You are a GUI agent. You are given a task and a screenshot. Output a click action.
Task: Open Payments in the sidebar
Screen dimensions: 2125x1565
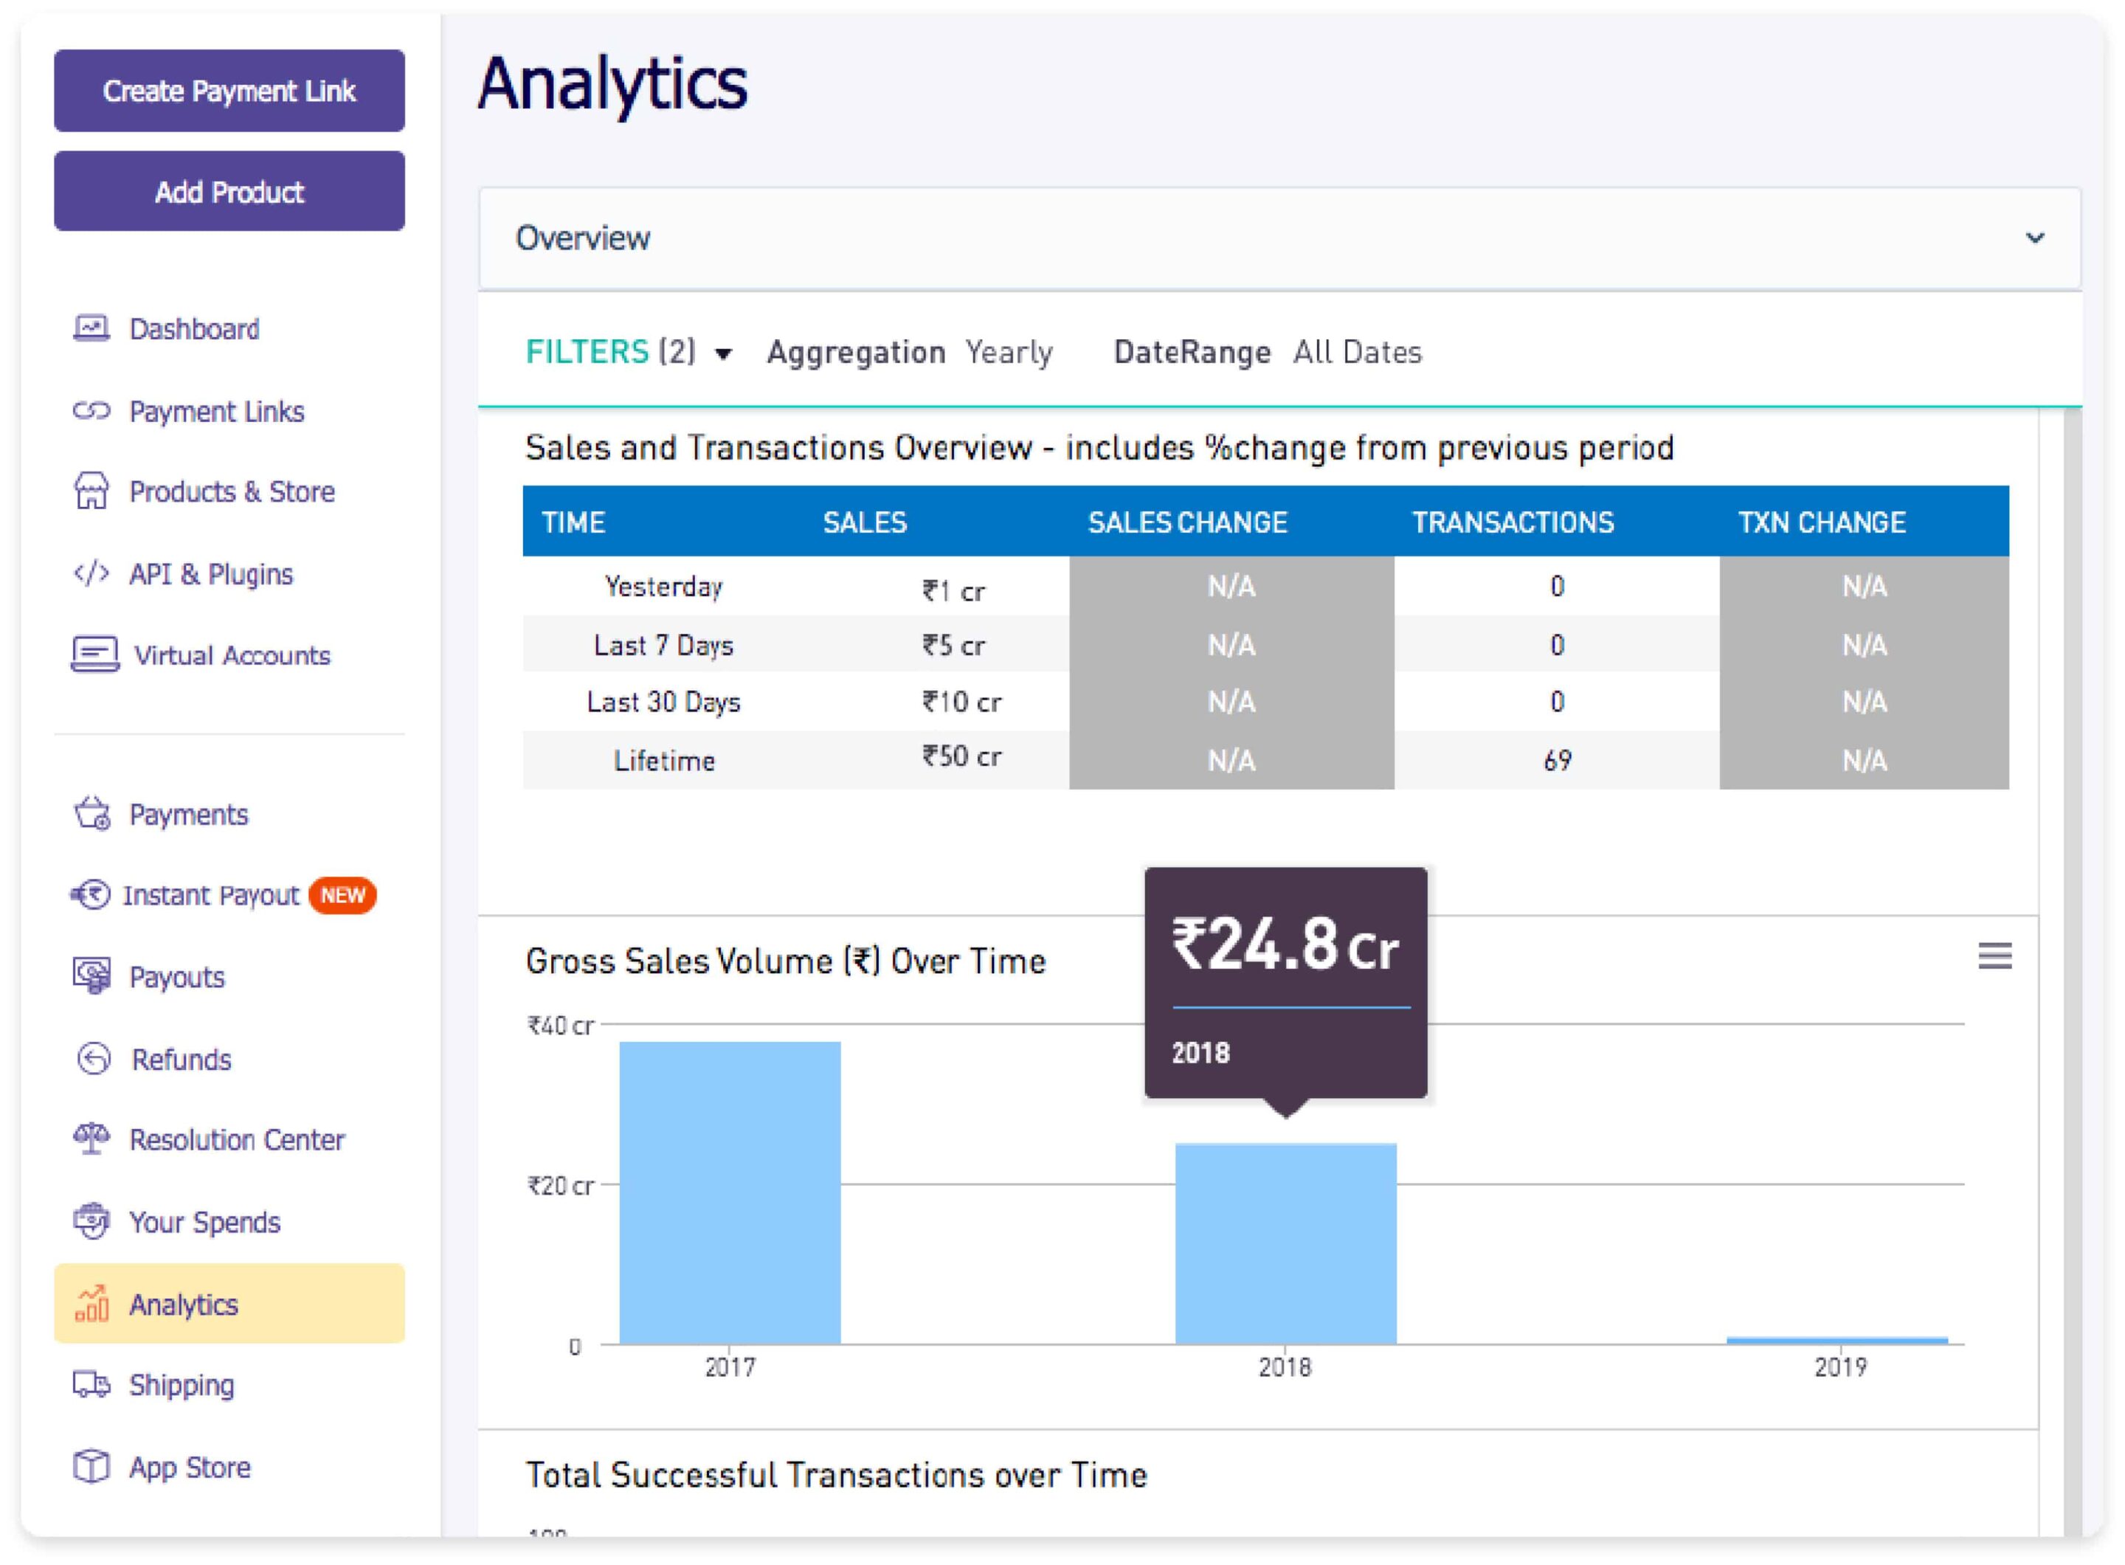[187, 815]
